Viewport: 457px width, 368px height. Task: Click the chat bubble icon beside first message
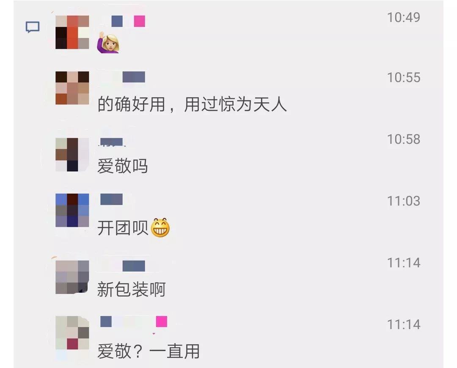(33, 27)
